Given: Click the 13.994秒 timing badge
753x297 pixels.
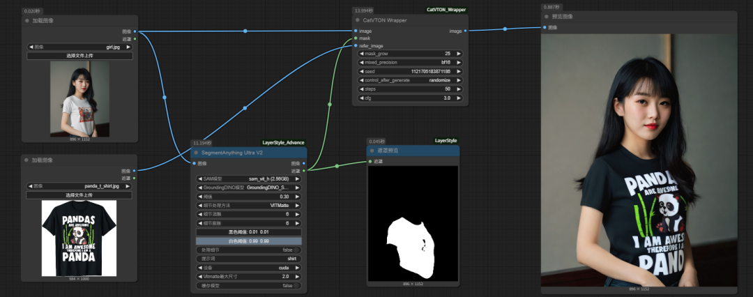Looking at the screenshot, I should coord(363,10).
